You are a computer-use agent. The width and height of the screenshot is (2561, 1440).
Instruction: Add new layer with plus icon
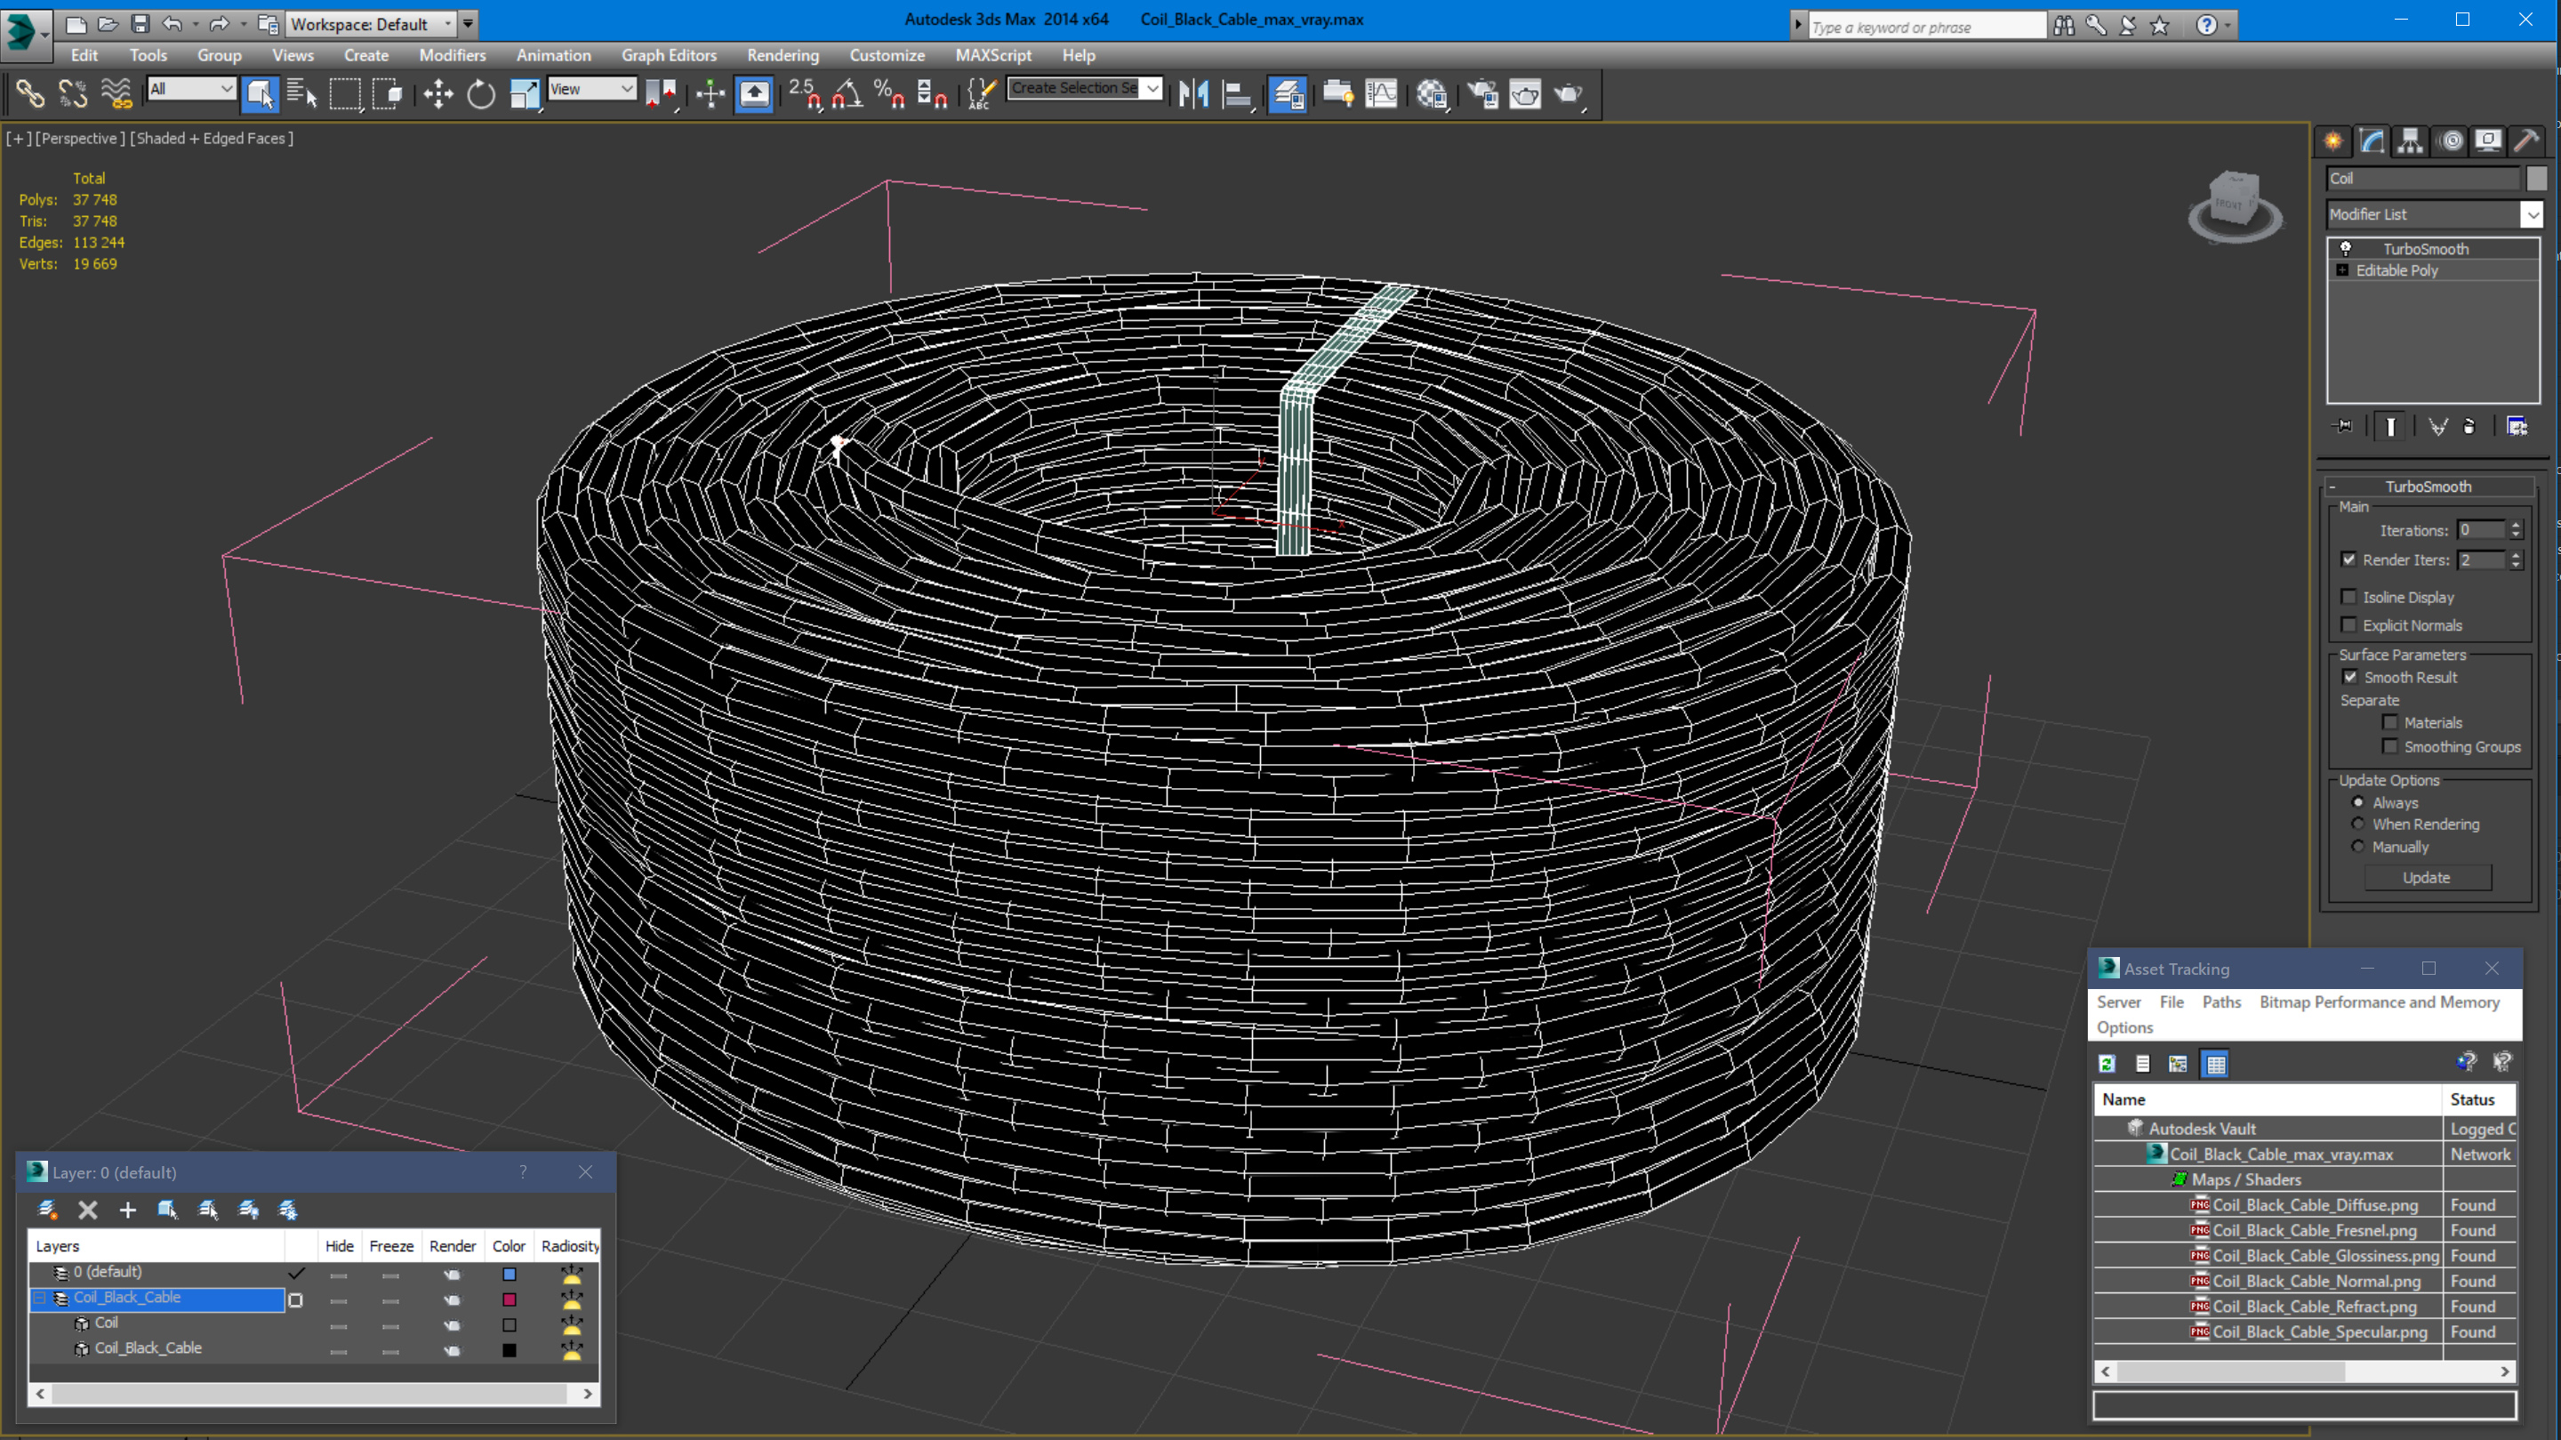127,1210
